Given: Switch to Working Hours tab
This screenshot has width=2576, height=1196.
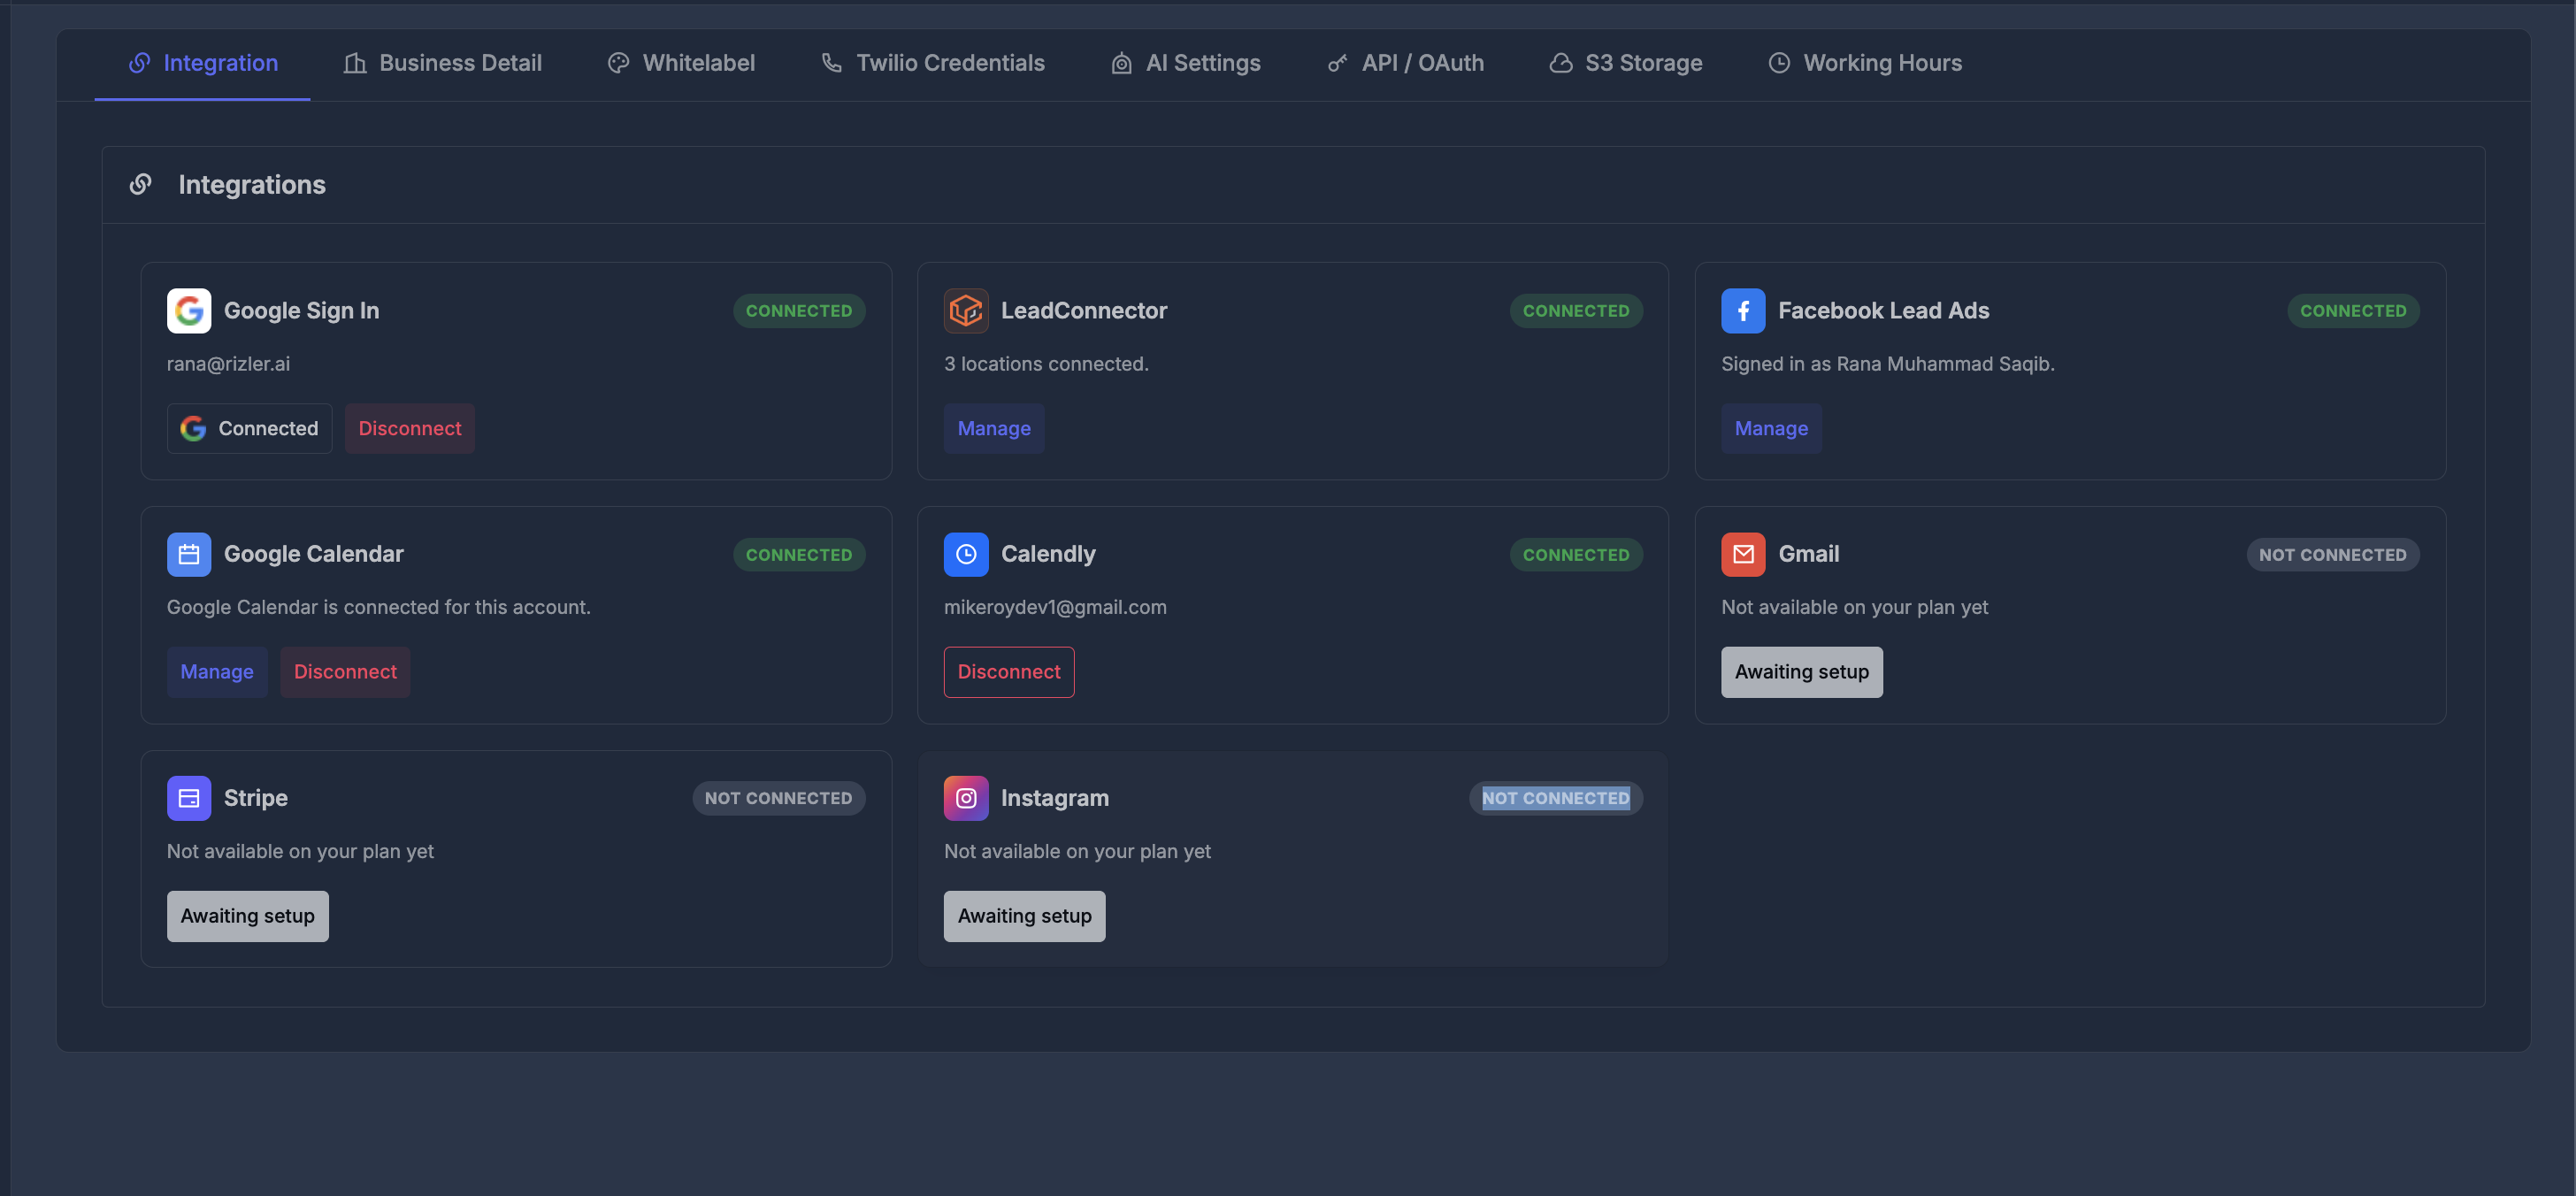Looking at the screenshot, I should (x=1864, y=63).
